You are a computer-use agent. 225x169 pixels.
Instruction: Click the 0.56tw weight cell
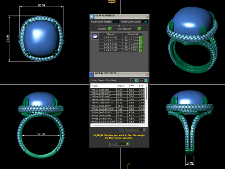(135, 47)
